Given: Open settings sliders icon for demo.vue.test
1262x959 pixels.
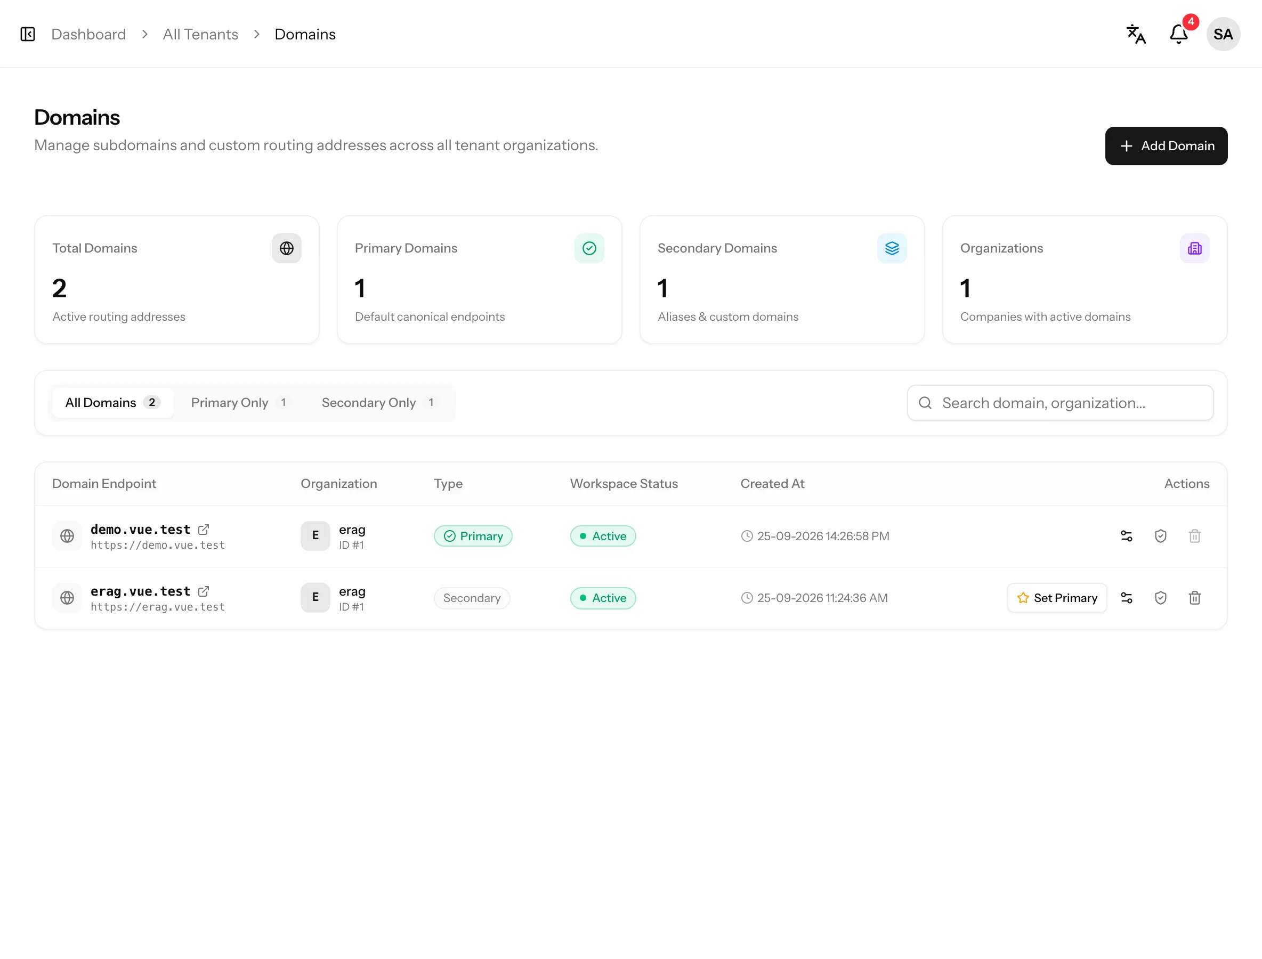Looking at the screenshot, I should [x=1126, y=536].
